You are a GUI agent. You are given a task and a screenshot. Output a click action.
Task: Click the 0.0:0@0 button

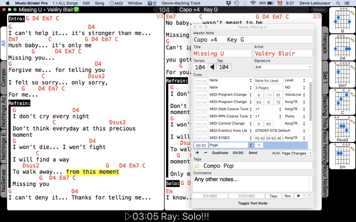coord(210,196)
